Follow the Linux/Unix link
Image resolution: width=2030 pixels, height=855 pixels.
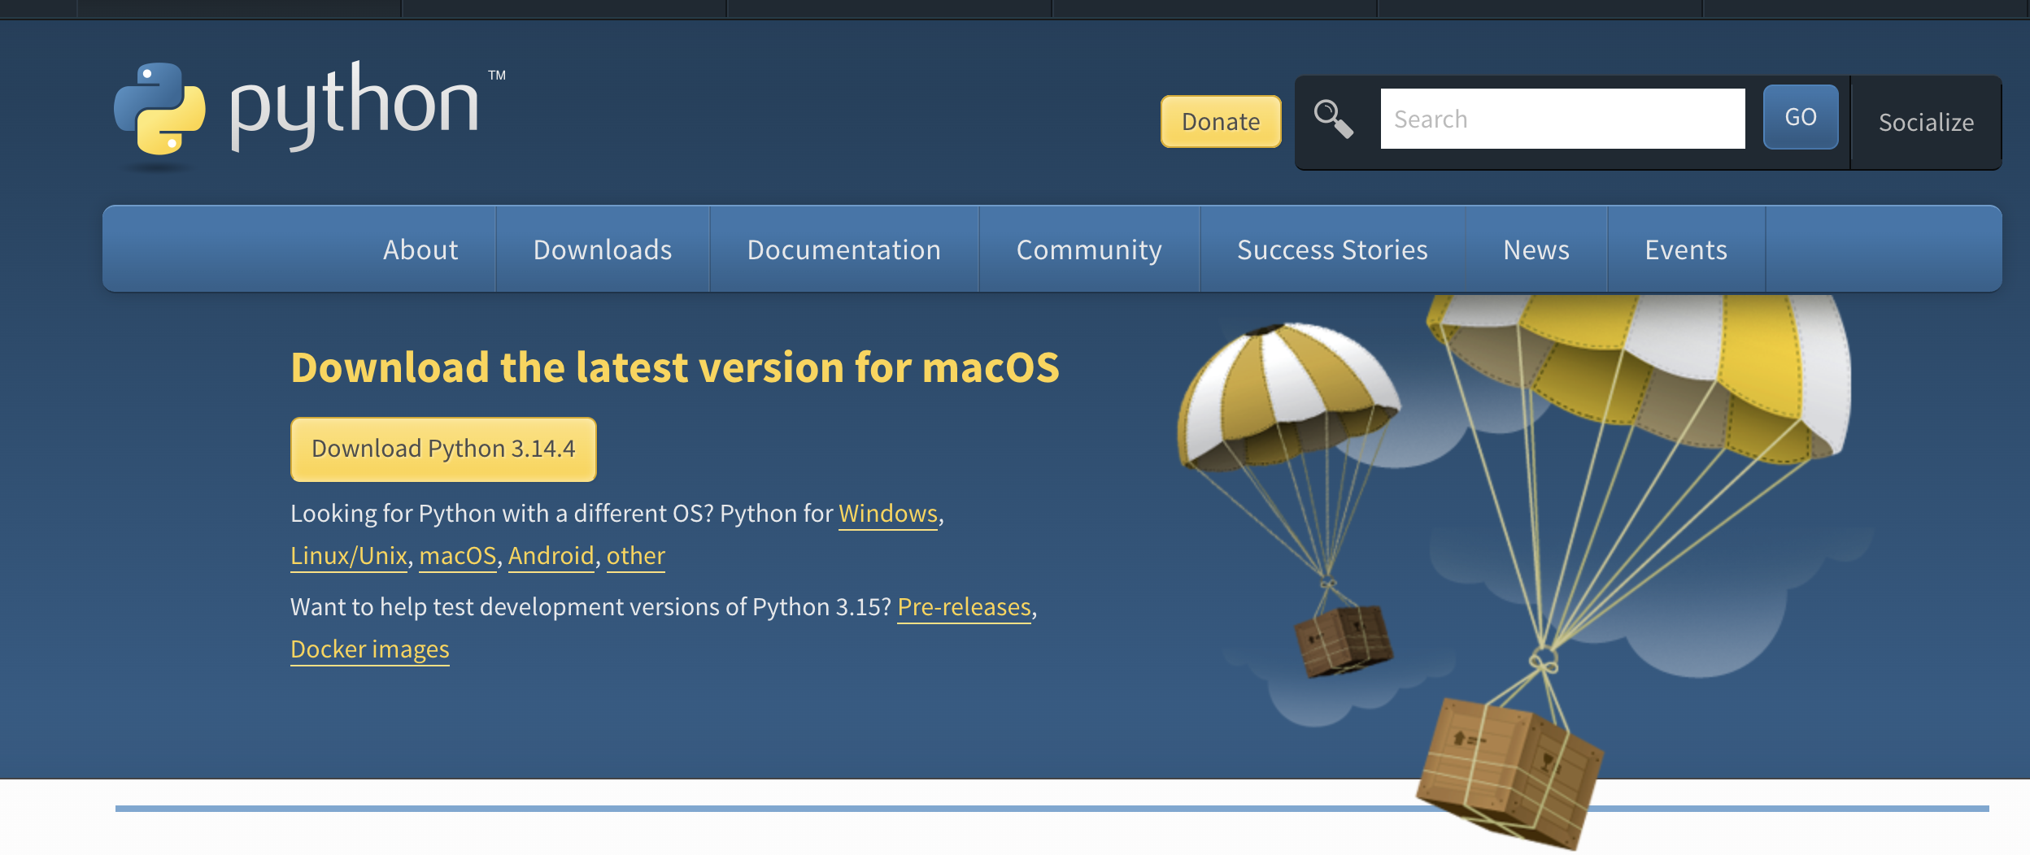(x=349, y=556)
